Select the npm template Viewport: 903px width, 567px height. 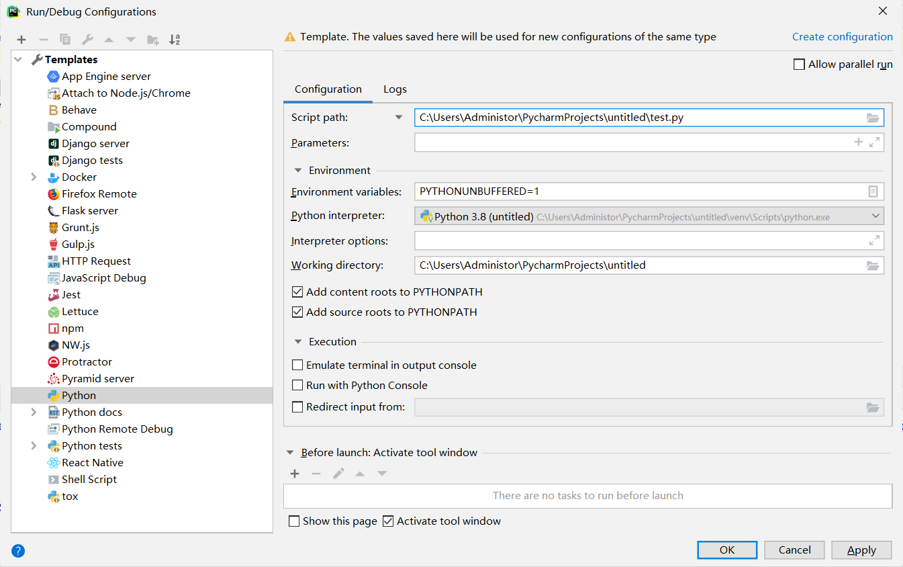(x=73, y=329)
